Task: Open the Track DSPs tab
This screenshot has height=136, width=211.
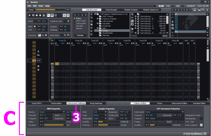Action: (37, 103)
